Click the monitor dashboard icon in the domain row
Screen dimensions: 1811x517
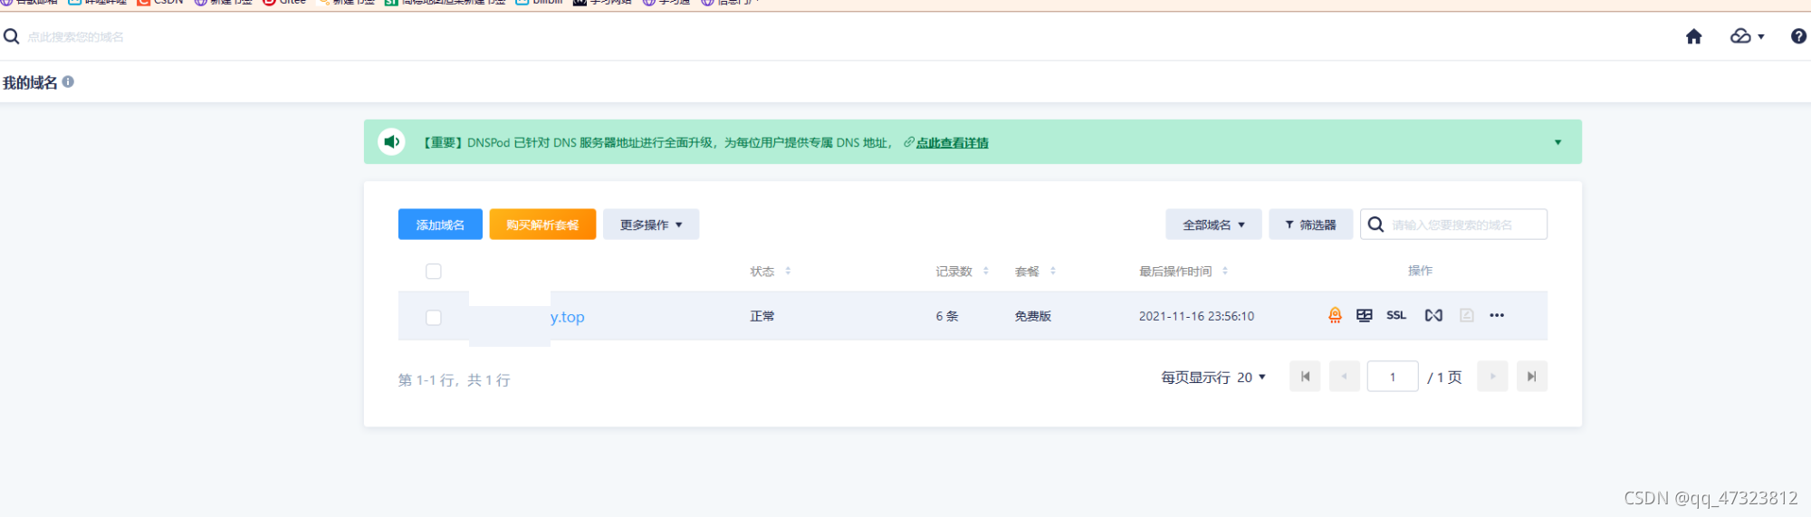[1365, 315]
